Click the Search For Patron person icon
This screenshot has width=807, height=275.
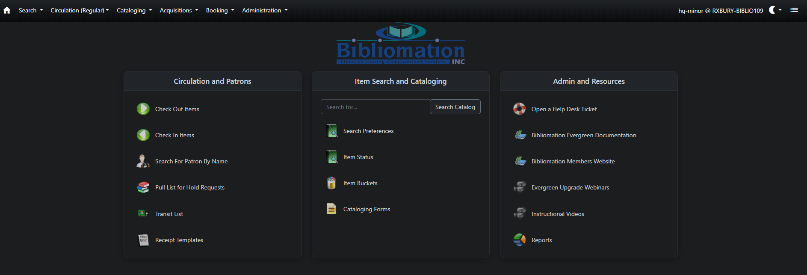click(x=143, y=161)
